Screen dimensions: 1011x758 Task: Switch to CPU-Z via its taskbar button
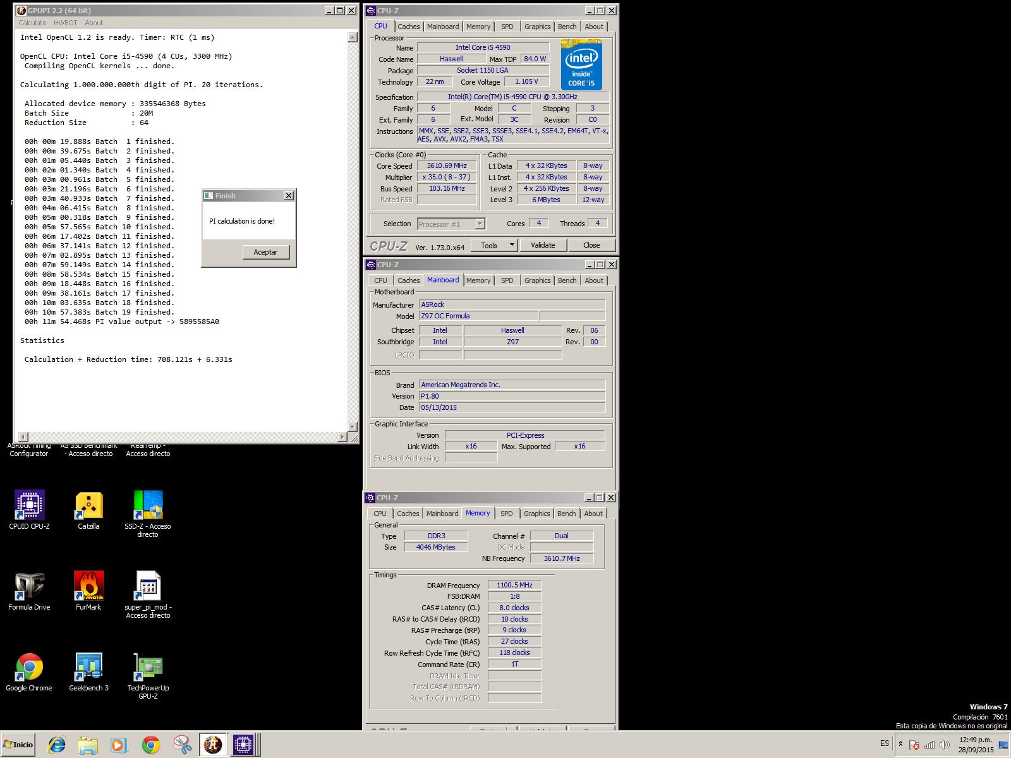tap(243, 745)
